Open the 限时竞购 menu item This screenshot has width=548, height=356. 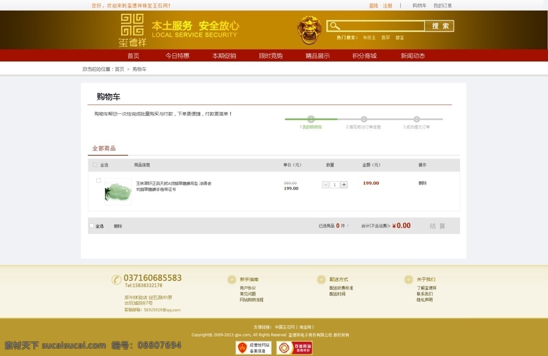pyautogui.click(x=271, y=56)
